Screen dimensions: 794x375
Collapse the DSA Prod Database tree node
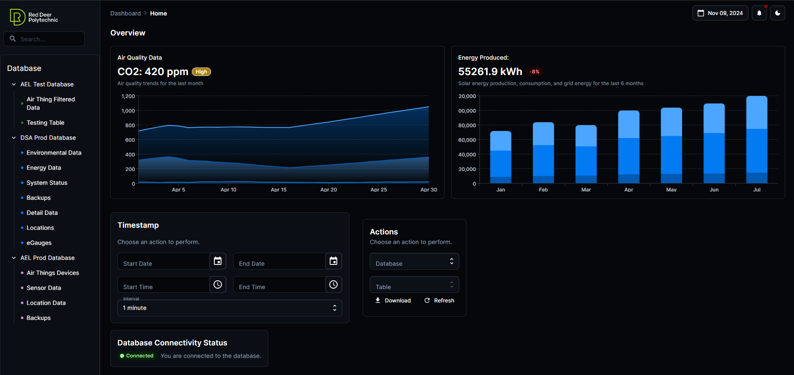[14, 138]
